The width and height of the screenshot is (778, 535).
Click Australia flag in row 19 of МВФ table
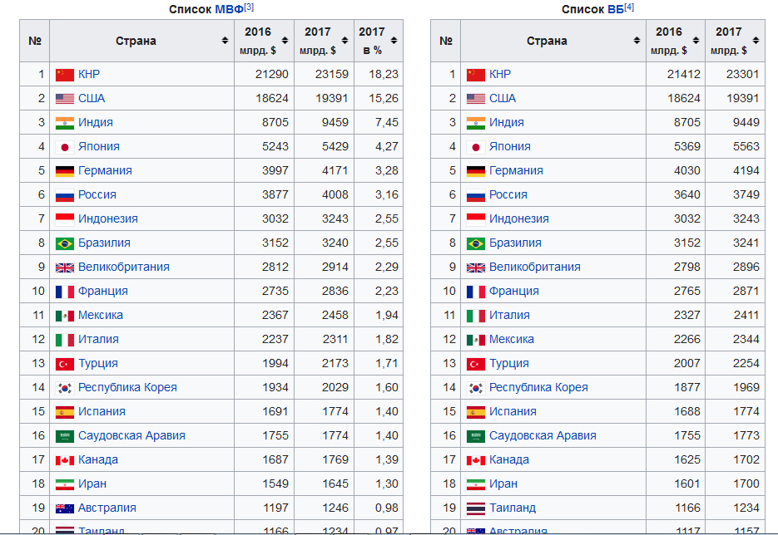(x=65, y=508)
